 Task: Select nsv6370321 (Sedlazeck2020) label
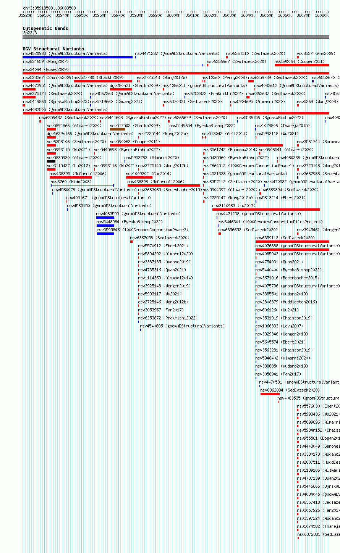point(192,102)
